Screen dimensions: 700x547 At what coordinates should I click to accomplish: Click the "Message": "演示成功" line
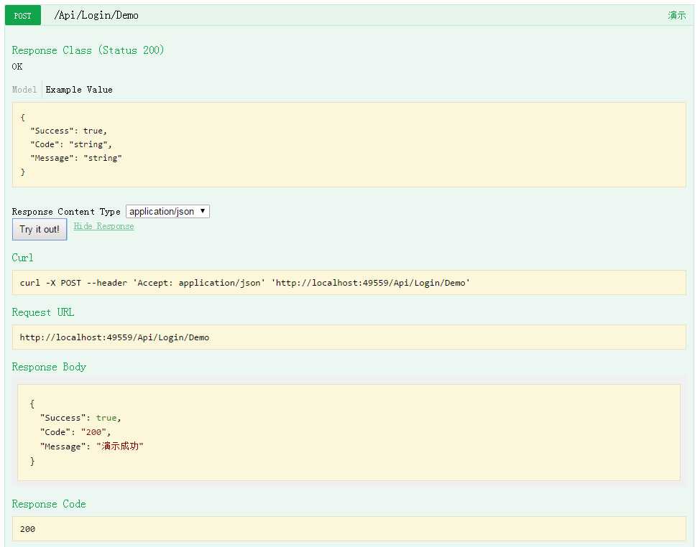point(91,447)
